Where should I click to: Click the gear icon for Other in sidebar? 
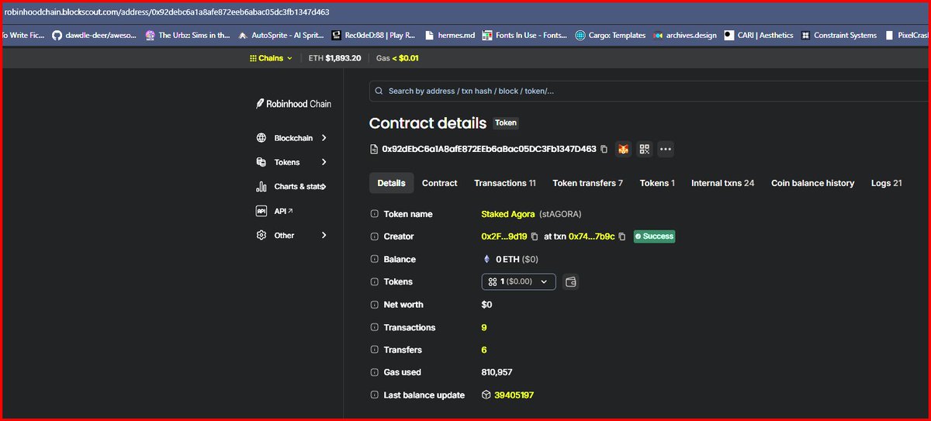coord(261,235)
